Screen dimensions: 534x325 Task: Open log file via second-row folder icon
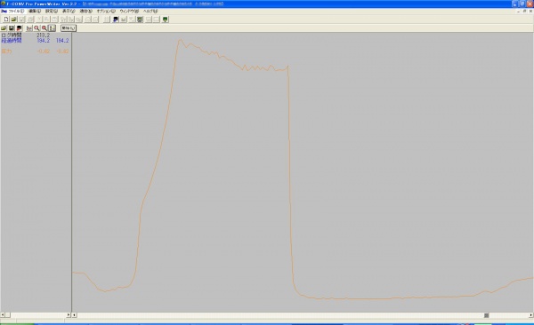(4, 28)
